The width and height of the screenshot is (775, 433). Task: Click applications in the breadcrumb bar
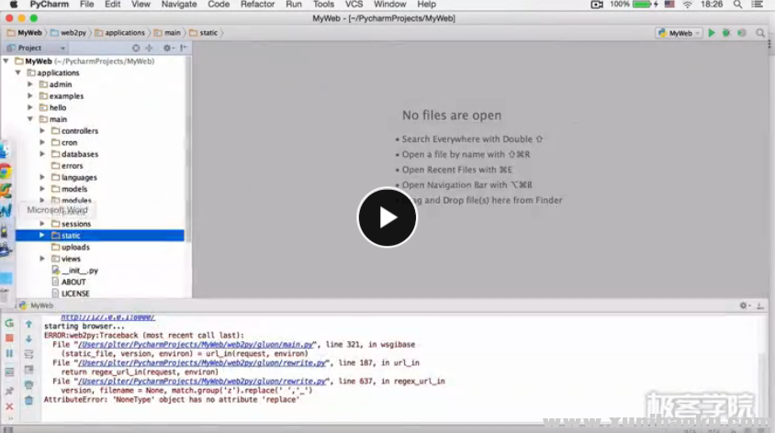[x=125, y=33]
